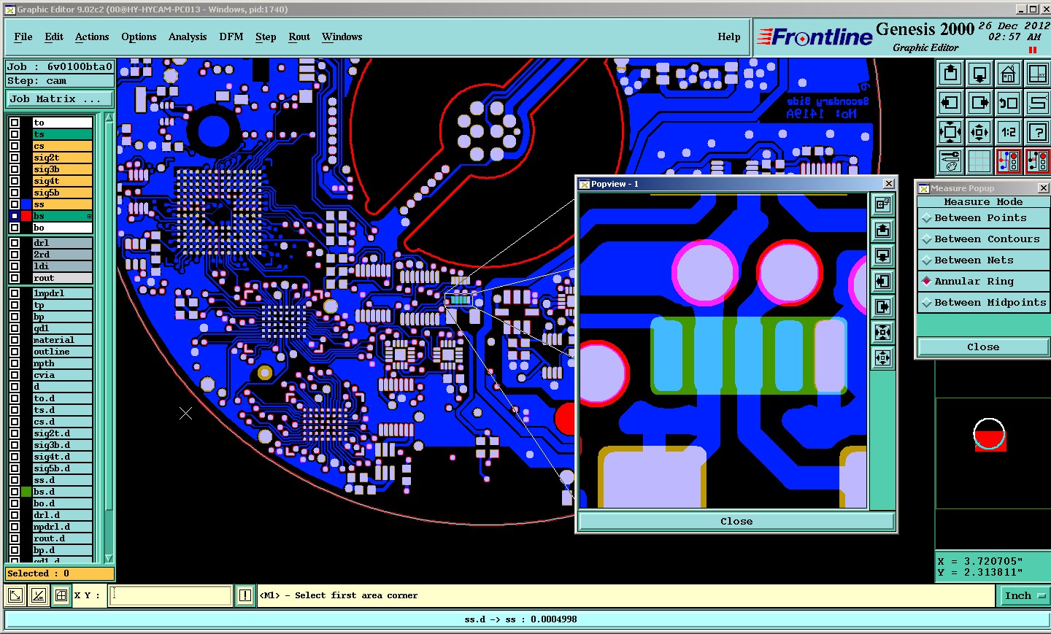Click the quadrant grid snap icon
The height and width of the screenshot is (634, 1051).
tap(61, 595)
